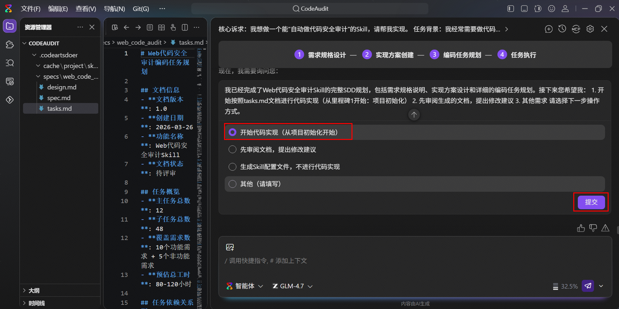The height and width of the screenshot is (309, 619).
Task: Open the Explorer view in activity bar
Action: pos(10,26)
